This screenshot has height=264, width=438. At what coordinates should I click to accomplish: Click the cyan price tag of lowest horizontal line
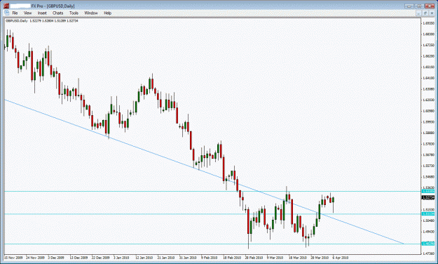click(x=428, y=244)
